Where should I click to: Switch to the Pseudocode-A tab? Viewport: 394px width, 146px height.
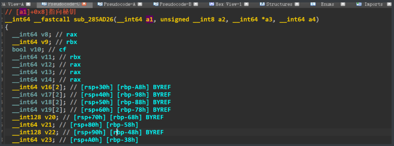(120, 4)
